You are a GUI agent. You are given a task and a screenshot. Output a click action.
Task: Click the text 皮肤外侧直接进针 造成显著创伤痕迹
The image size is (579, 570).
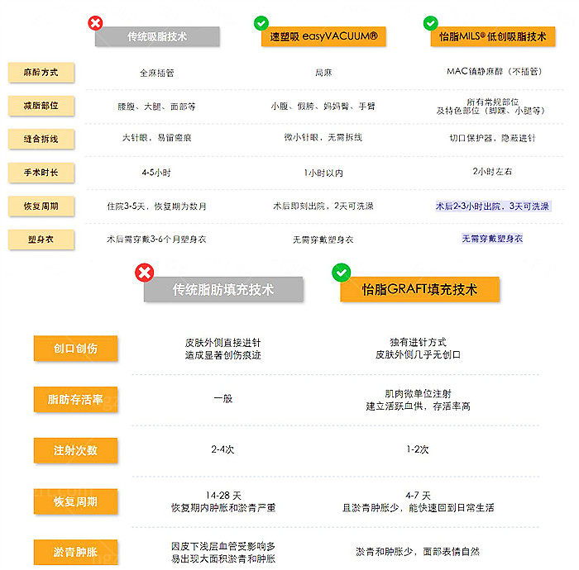(x=223, y=349)
